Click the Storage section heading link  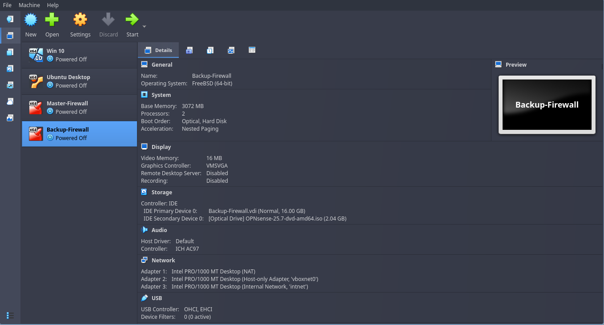pyautogui.click(x=161, y=193)
